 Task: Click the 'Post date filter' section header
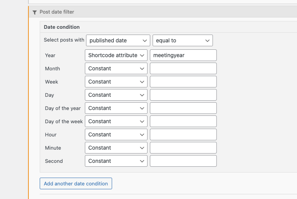pos(163,12)
